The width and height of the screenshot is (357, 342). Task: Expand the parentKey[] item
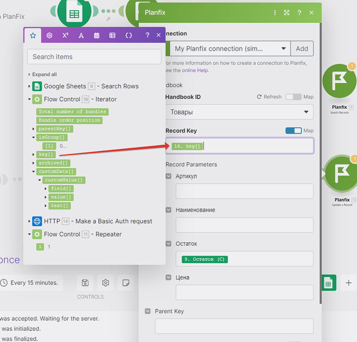point(33,129)
